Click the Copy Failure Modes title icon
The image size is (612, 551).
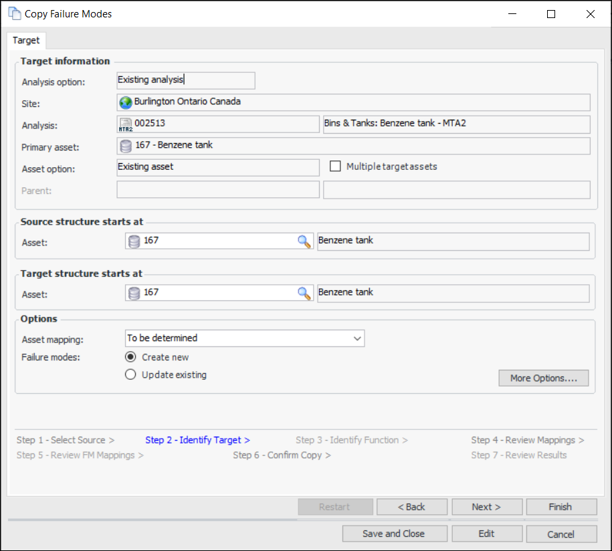(x=14, y=13)
